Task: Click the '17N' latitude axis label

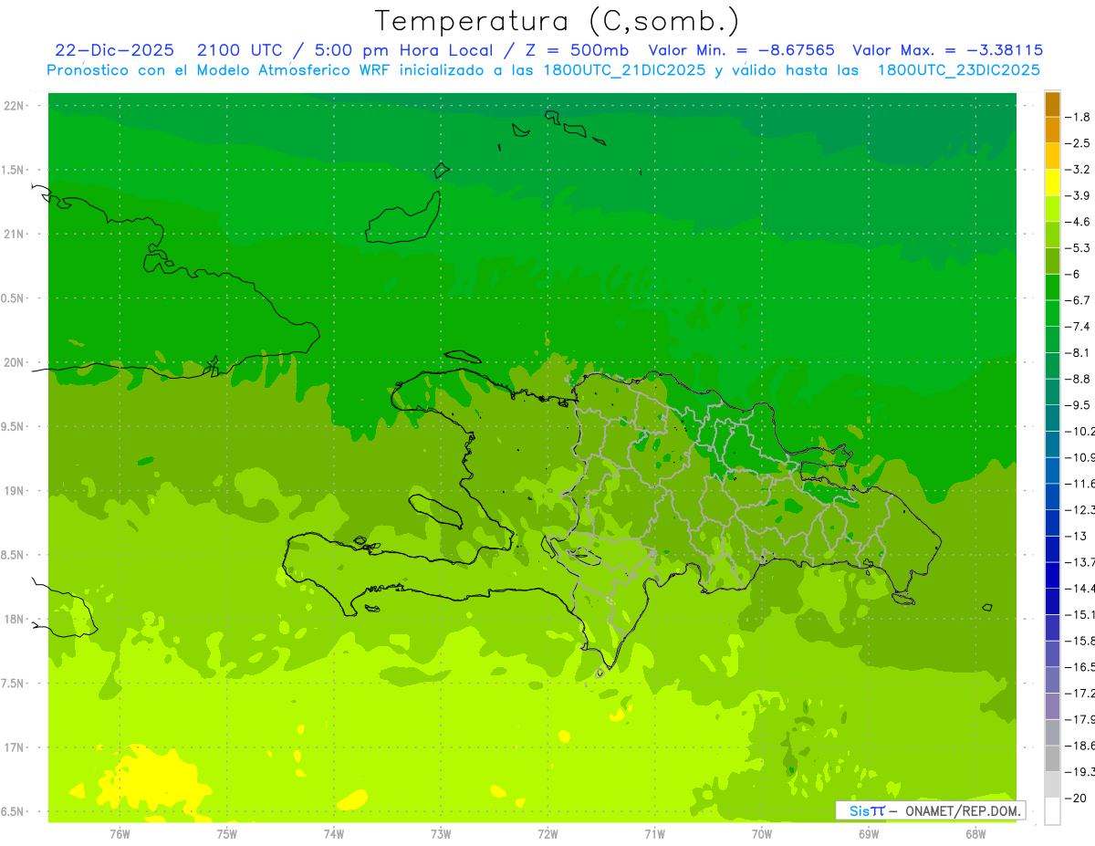Action: pyautogui.click(x=16, y=747)
